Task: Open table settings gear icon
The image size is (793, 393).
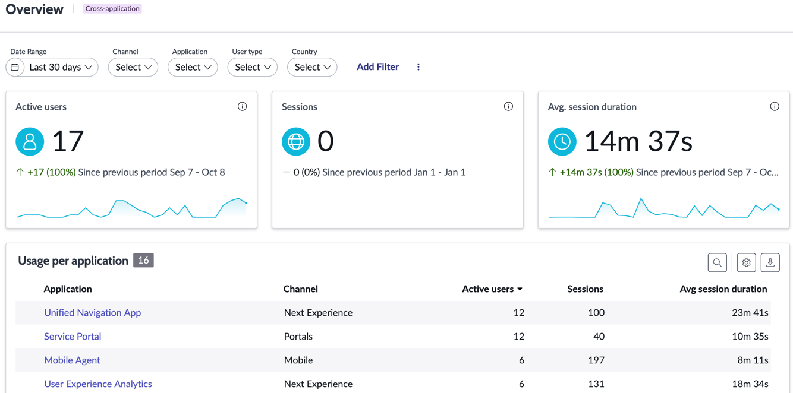Action: pyautogui.click(x=747, y=262)
